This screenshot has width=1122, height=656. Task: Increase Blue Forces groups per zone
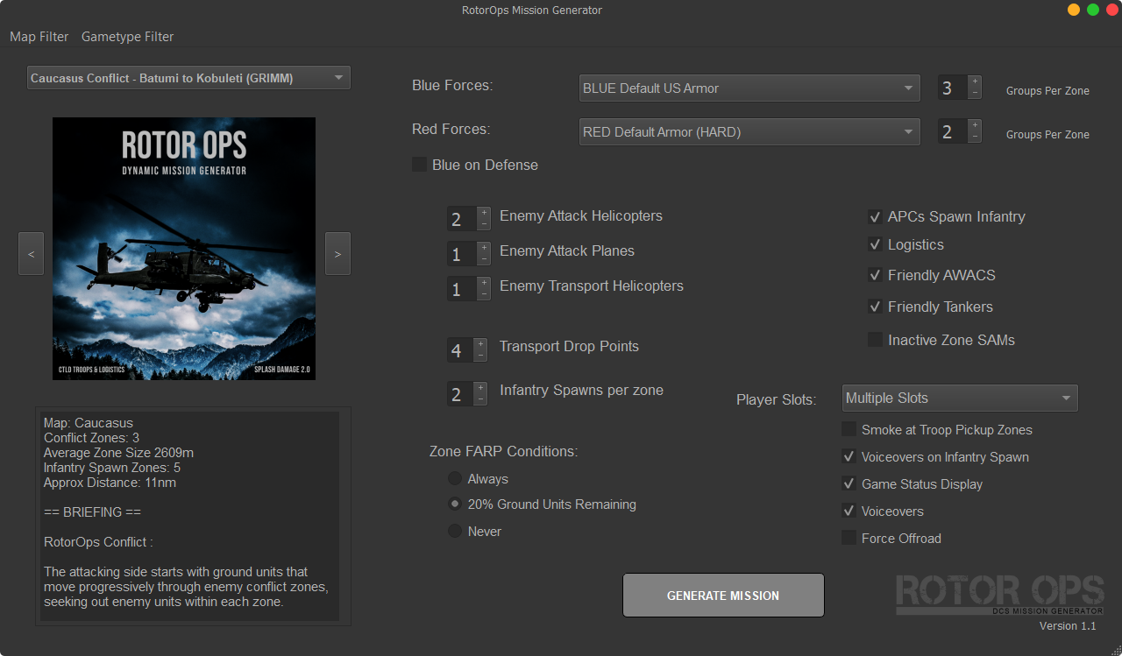coord(975,81)
